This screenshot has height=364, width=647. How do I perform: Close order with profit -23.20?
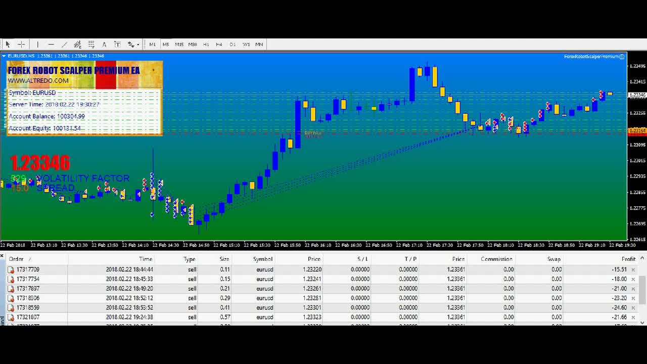pyautogui.click(x=633, y=298)
